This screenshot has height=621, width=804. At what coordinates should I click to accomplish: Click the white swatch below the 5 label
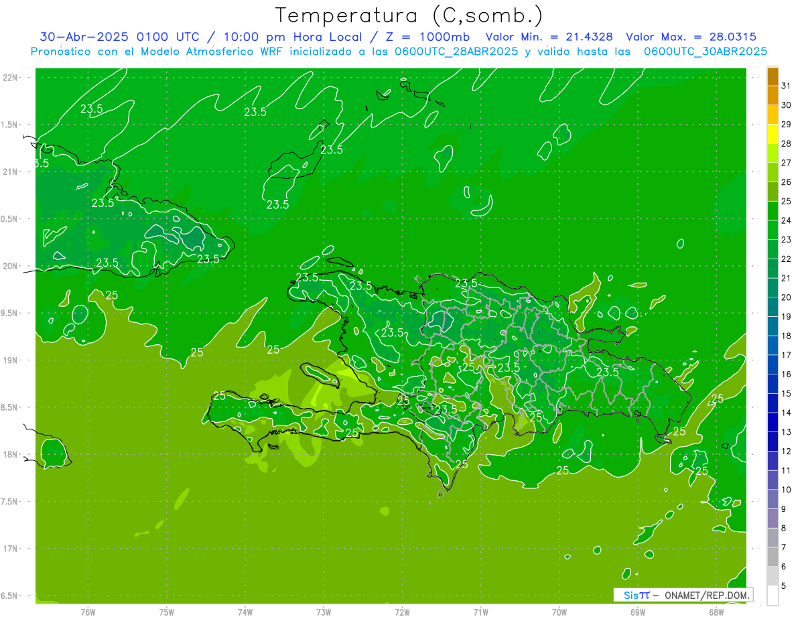pyautogui.click(x=773, y=595)
